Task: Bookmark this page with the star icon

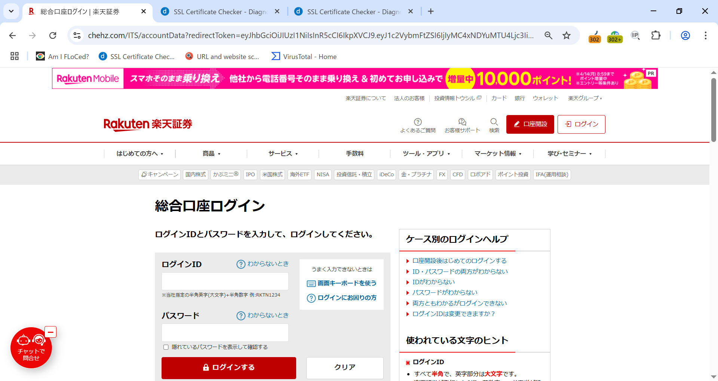Action: [x=567, y=35]
